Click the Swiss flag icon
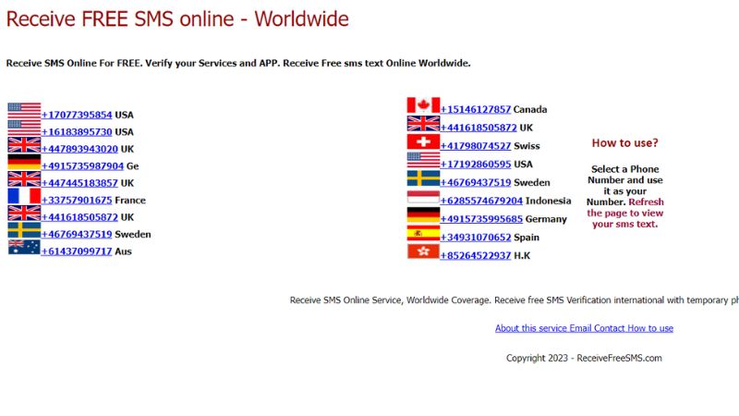This screenshot has width=739, height=416. pos(423,142)
